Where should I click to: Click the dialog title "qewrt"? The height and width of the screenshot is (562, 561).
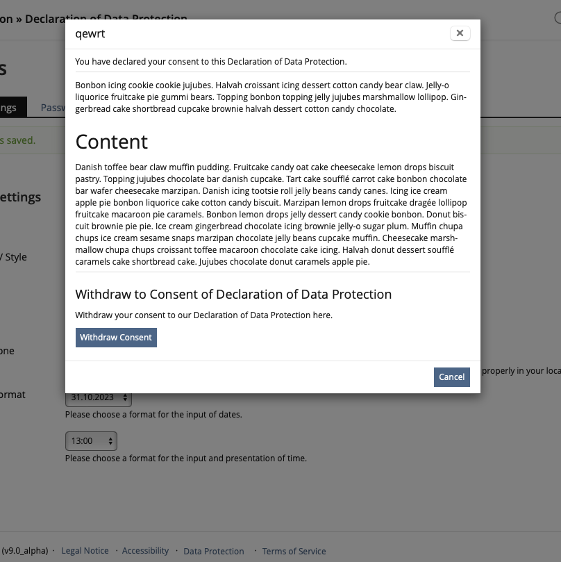[x=90, y=33]
